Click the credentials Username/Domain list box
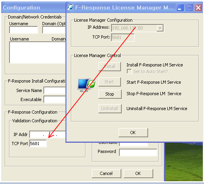 (x=37, y=52)
